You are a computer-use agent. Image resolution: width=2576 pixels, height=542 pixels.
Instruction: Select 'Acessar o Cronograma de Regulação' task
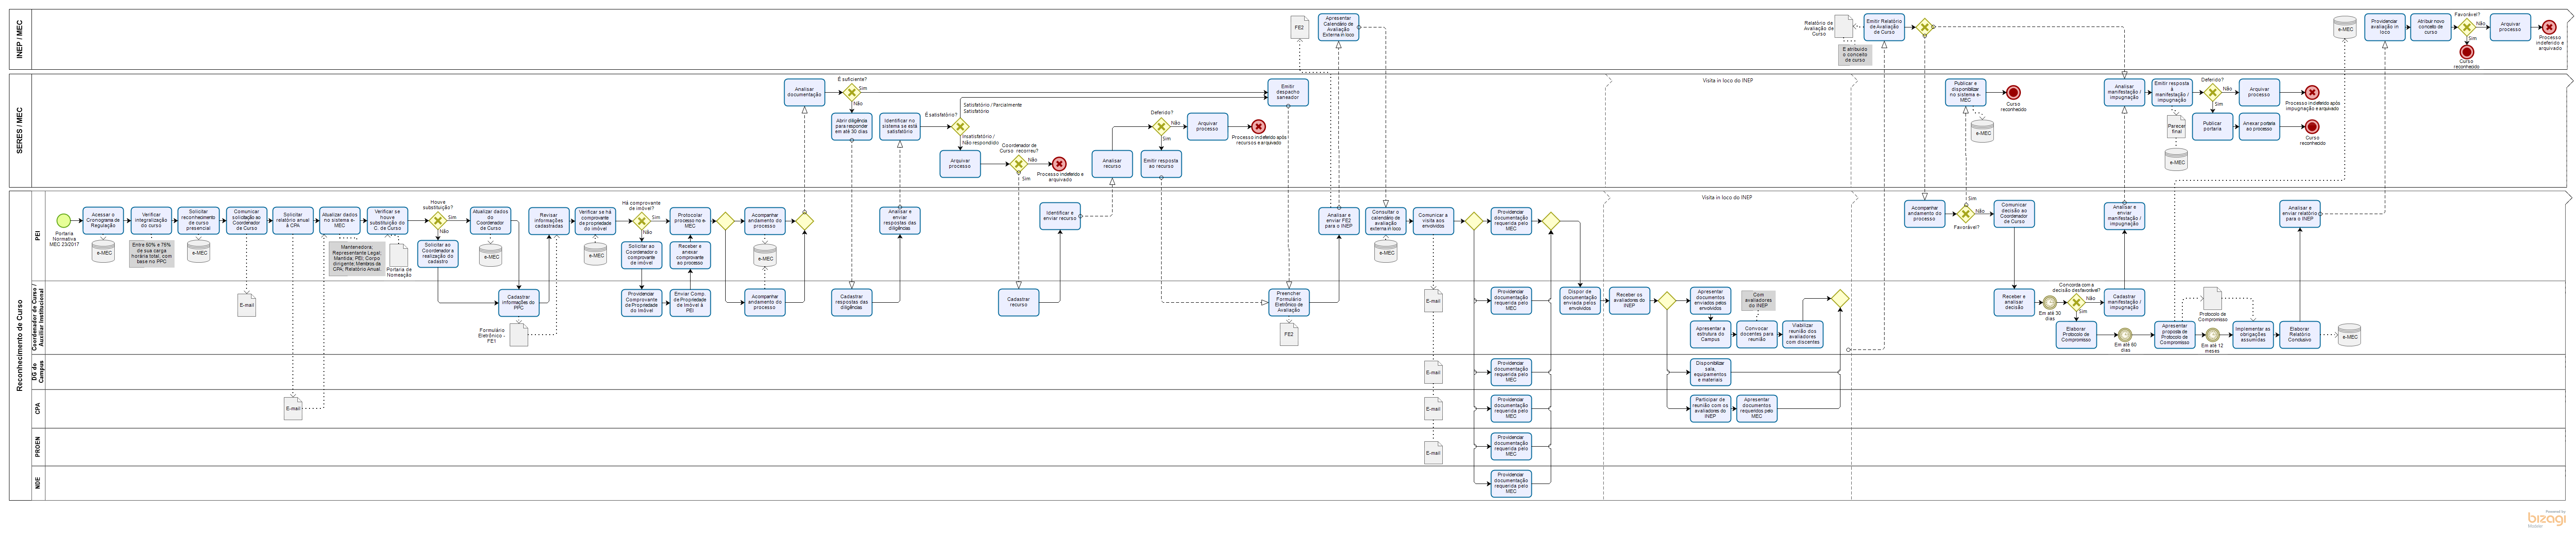point(103,220)
